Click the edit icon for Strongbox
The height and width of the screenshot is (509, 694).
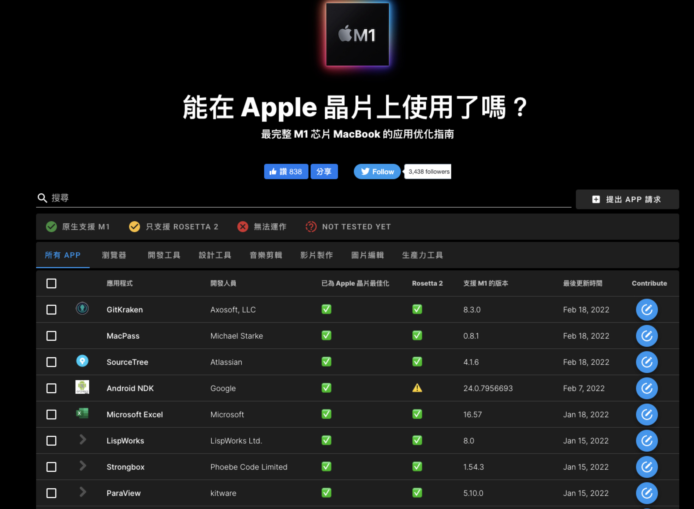pyautogui.click(x=646, y=467)
